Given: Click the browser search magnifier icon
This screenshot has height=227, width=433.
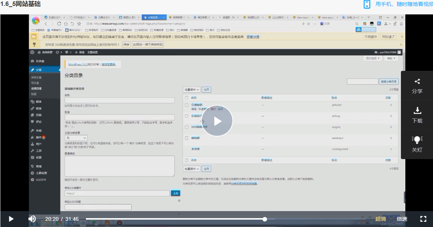Looking at the screenshot, I should click(x=357, y=24).
